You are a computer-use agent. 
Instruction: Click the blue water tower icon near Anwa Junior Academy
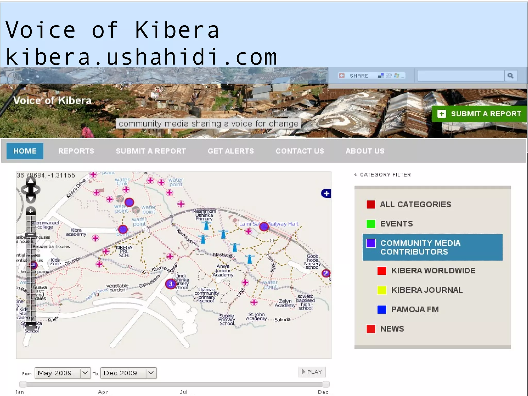(250, 259)
